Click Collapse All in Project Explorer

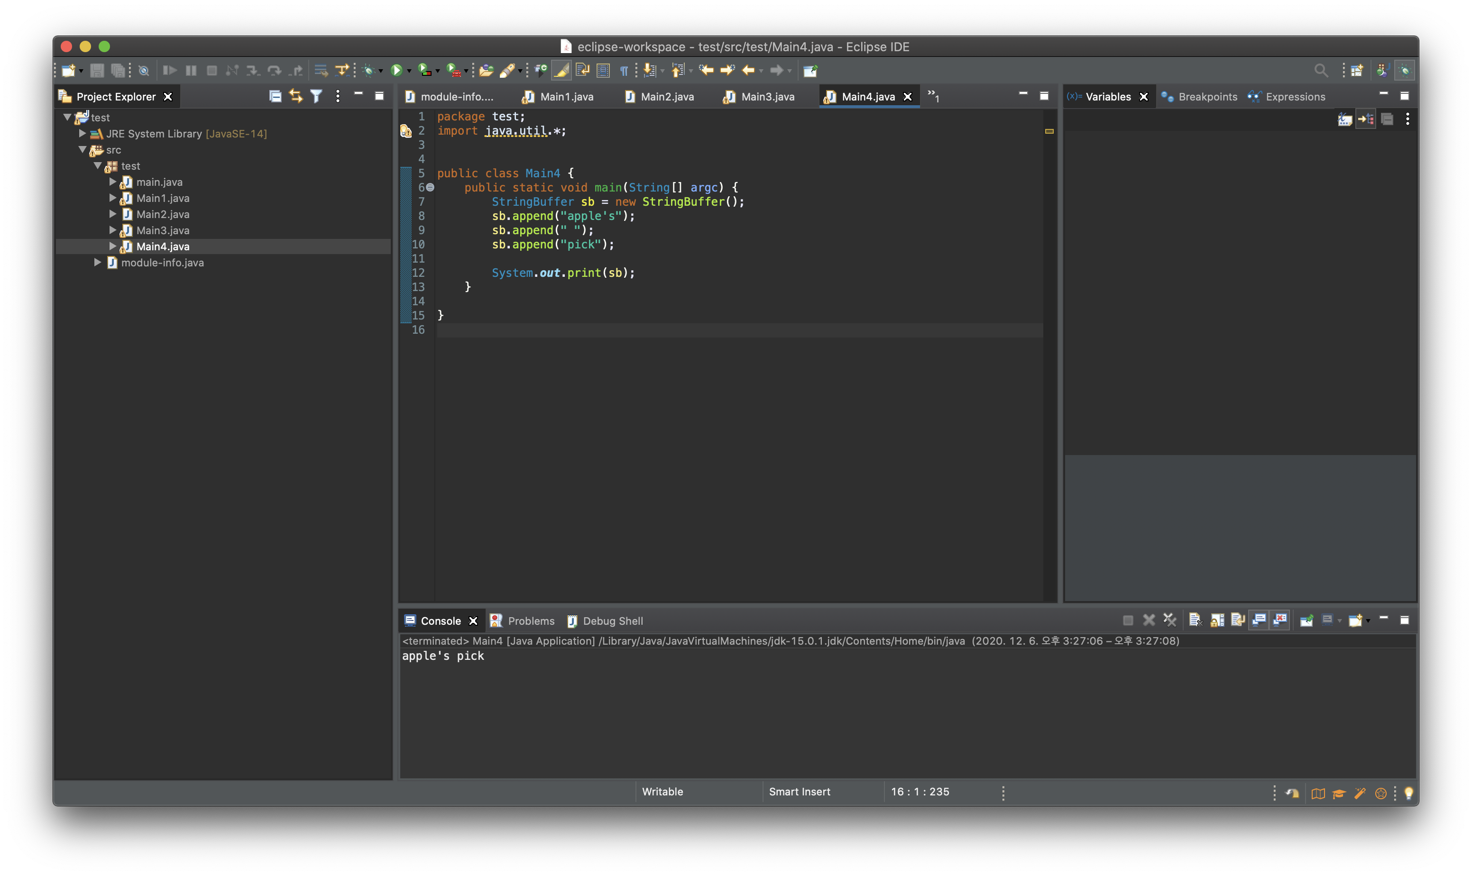(x=275, y=96)
